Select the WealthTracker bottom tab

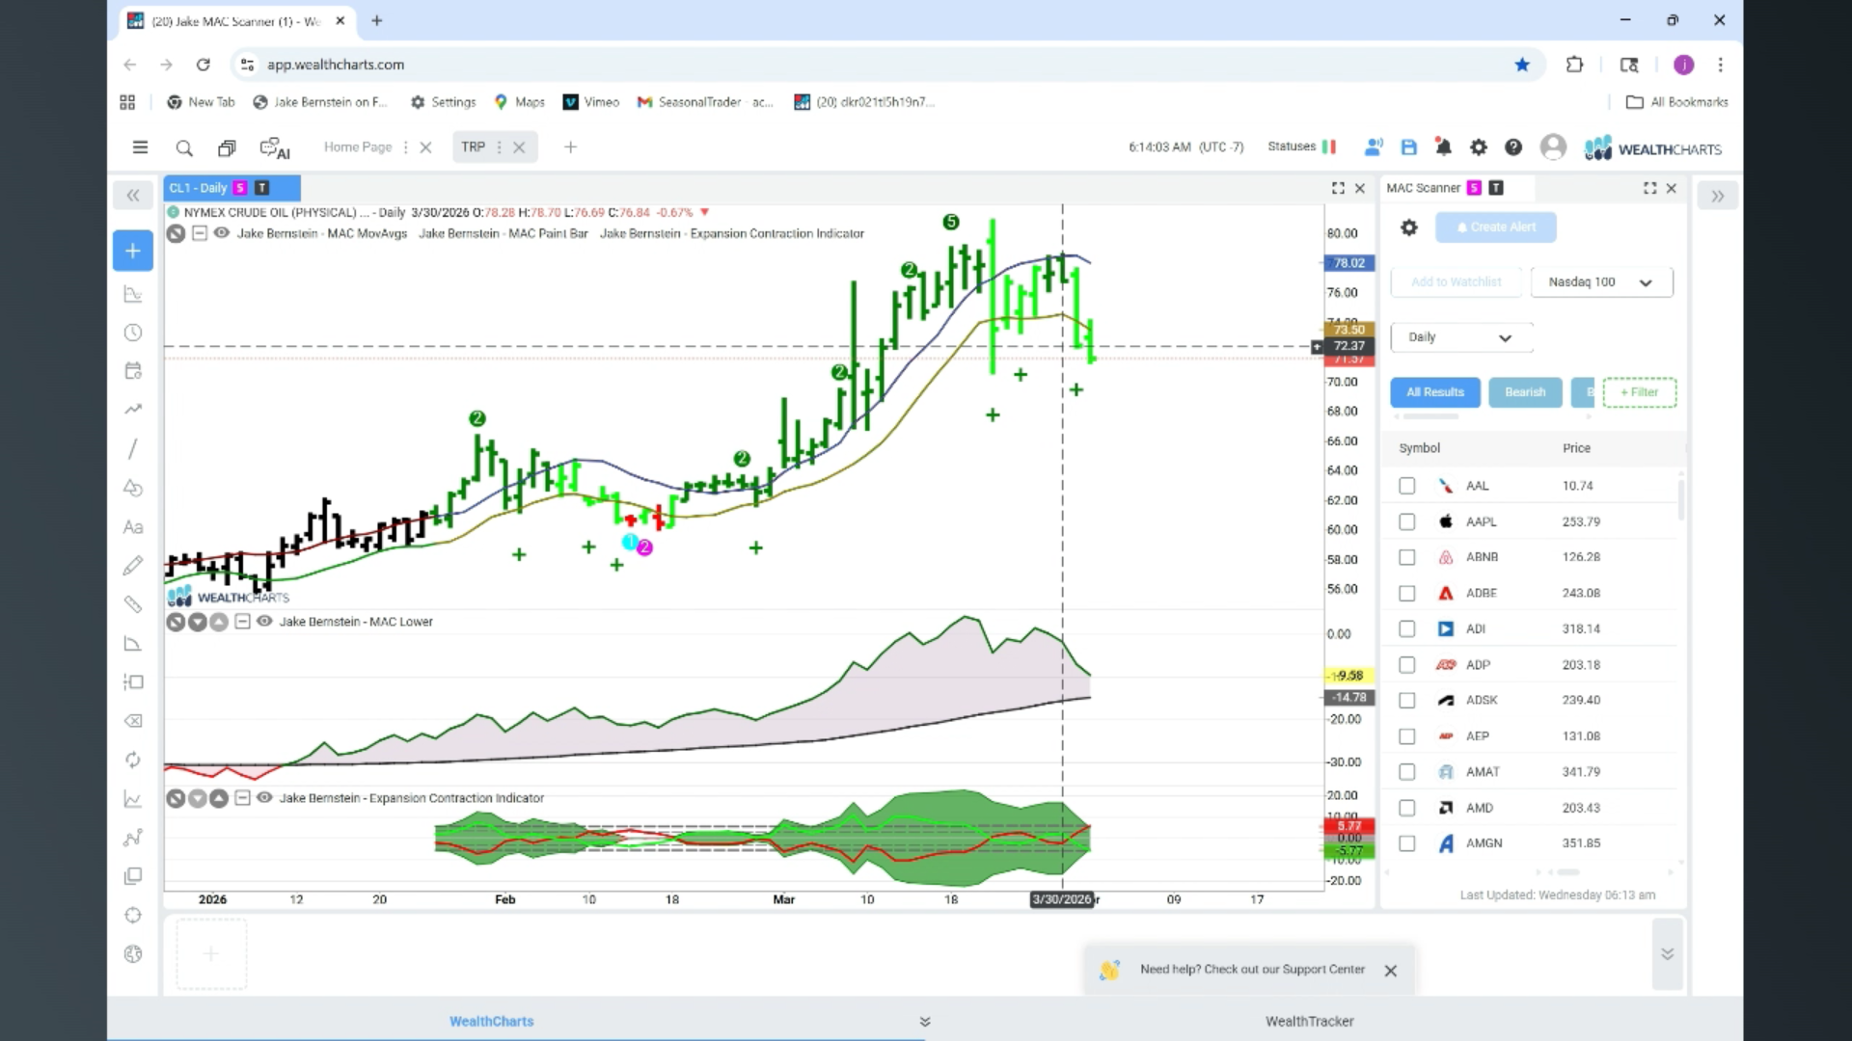[1309, 1021]
